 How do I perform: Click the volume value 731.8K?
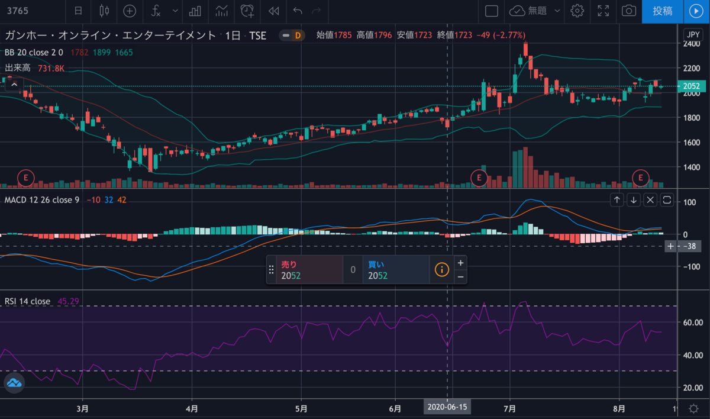point(51,68)
